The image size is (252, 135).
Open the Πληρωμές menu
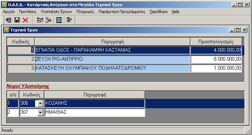pyautogui.click(x=85, y=12)
